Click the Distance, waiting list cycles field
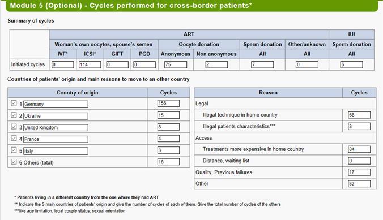This screenshot has height=220, width=383. (359, 161)
